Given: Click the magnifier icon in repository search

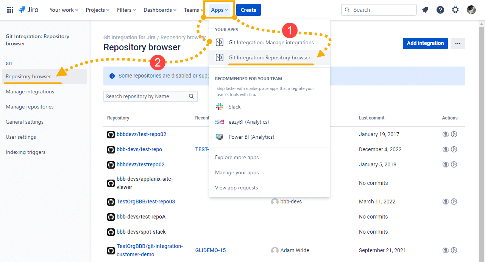Looking at the screenshot, I should (192, 96).
